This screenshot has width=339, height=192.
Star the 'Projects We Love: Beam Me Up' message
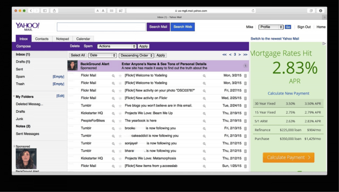point(120,114)
